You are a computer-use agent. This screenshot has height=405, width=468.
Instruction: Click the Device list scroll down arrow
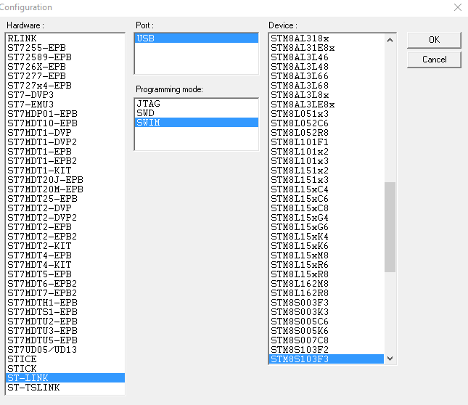390,358
